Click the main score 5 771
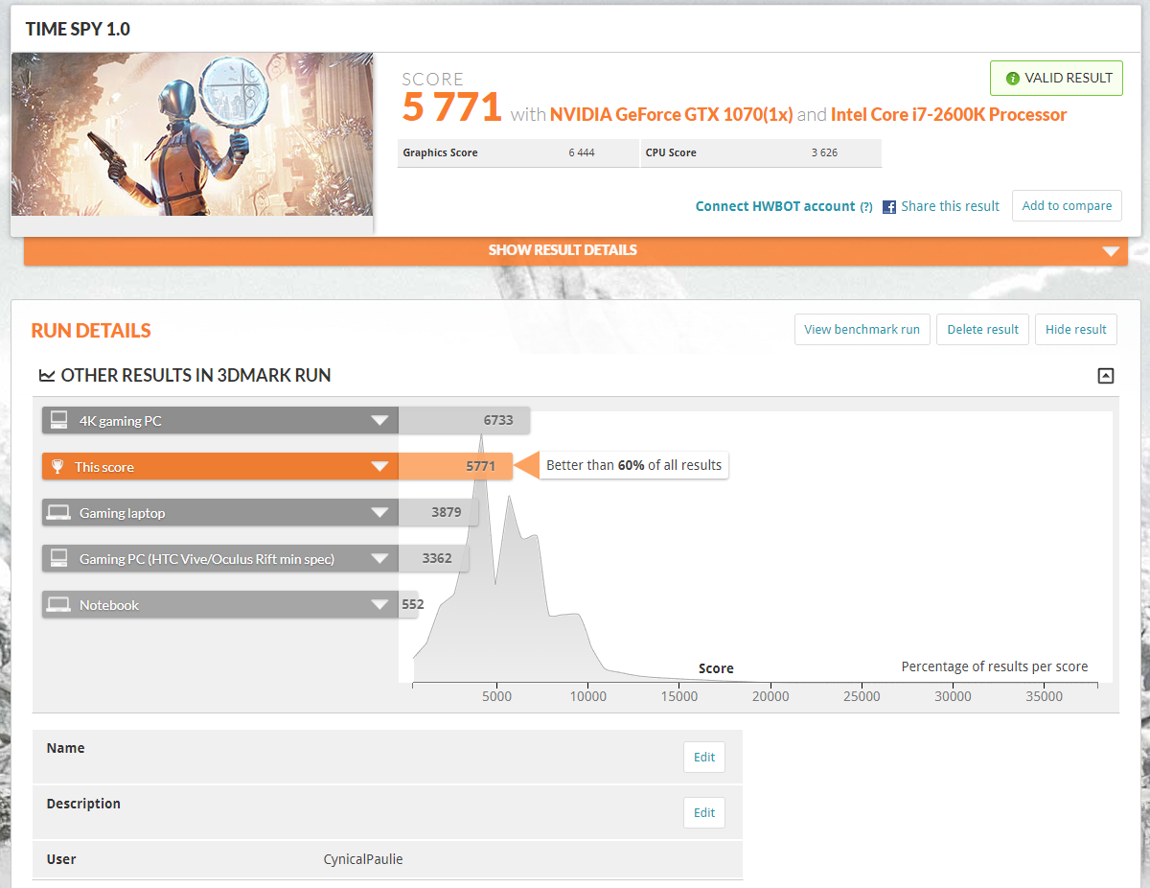 click(451, 107)
